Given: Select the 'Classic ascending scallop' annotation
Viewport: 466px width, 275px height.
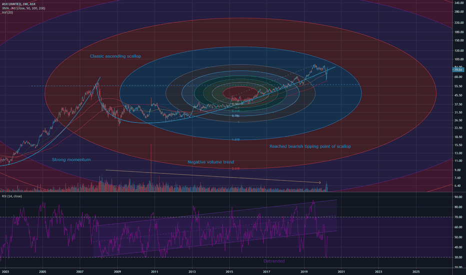Looking at the screenshot, I should 115,56.
